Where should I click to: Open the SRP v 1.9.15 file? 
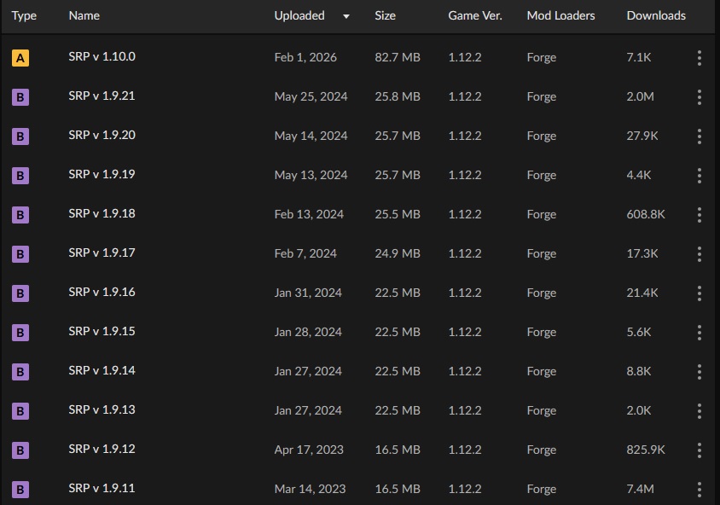102,331
